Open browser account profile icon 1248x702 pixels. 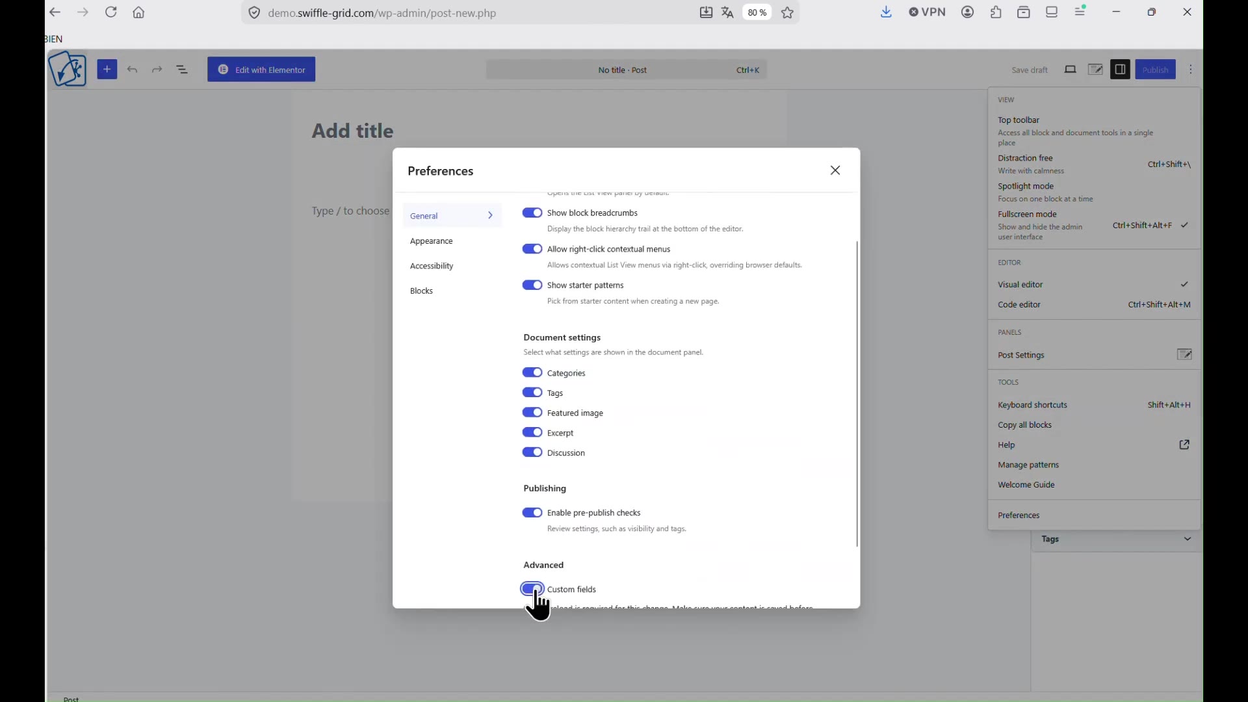pyautogui.click(x=968, y=12)
